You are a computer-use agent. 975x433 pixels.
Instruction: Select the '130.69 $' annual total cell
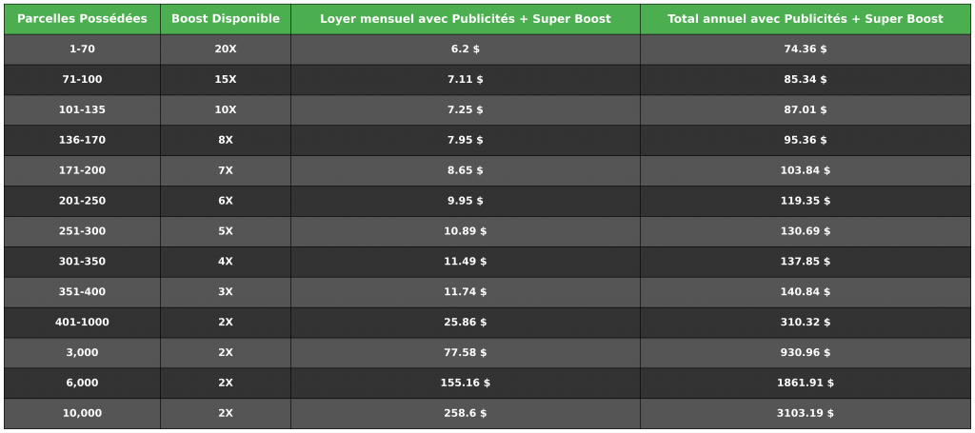806,231
